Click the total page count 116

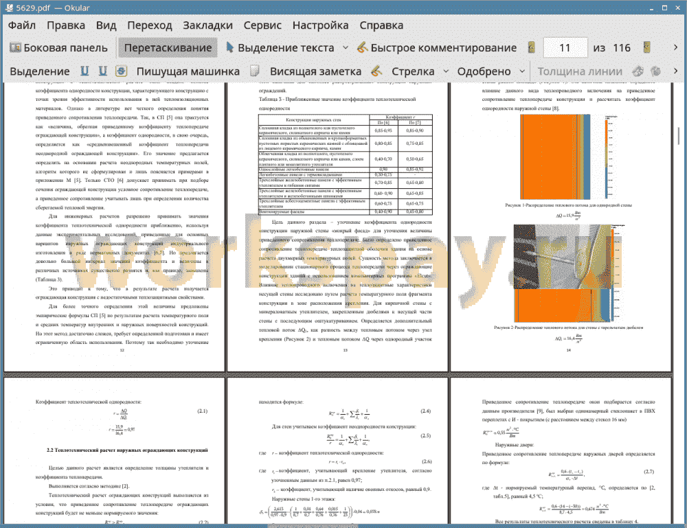click(622, 48)
